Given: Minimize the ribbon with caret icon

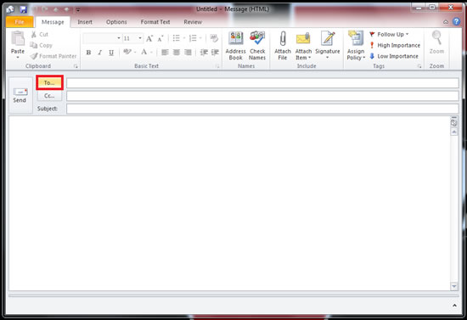Looking at the screenshot, I should pos(446,22).
